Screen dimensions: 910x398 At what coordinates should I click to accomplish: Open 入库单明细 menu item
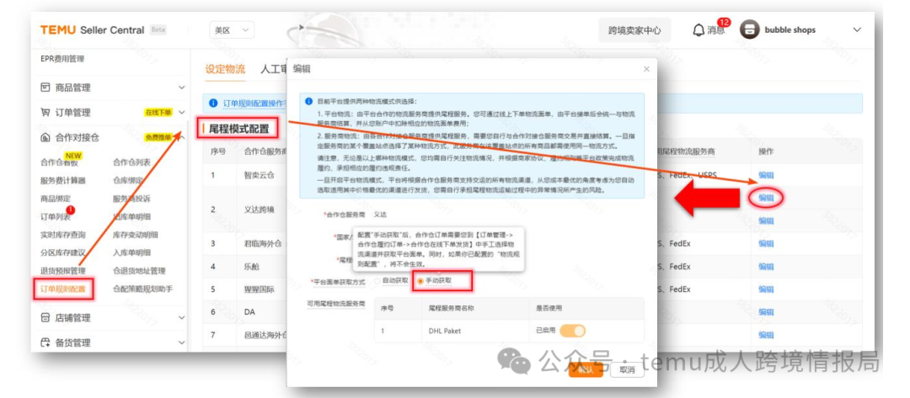click(x=131, y=253)
